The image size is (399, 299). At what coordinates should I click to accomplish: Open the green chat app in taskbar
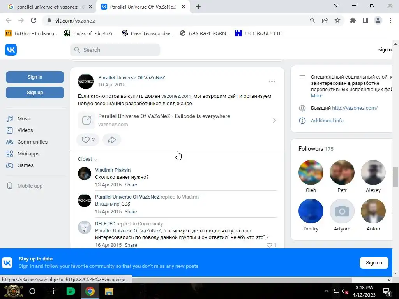pos(71,291)
